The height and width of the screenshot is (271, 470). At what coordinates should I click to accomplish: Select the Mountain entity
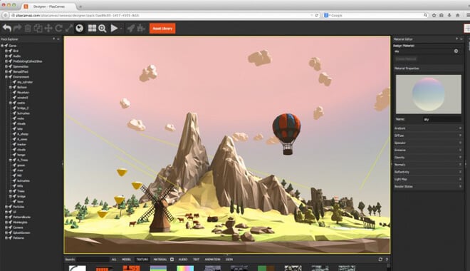pos(23,93)
